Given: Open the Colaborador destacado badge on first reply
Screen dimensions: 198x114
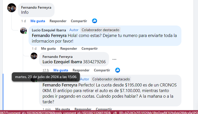Looking at the screenshot, I should [x=100, y=30].
